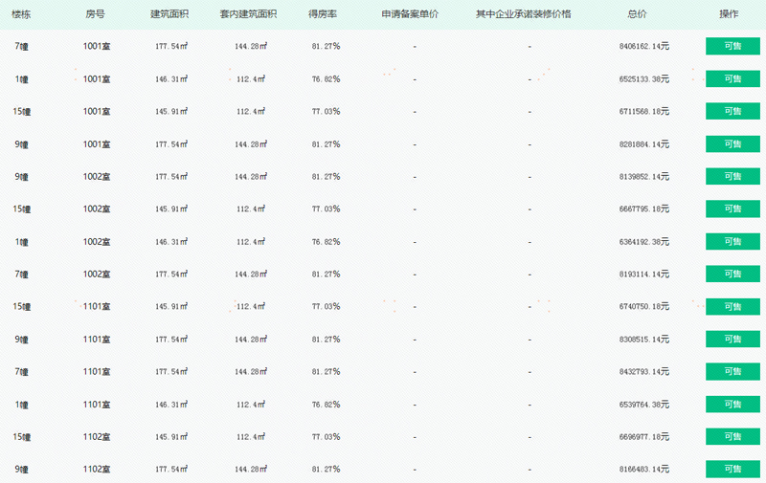Screen dimensions: 766x483
Task: Click the 操作 column header
Action: 729,14
